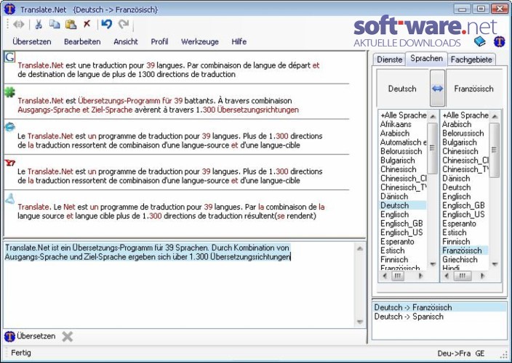Select Englisch_US in target language list
This screenshot has width=512, height=363.
pos(463,214)
